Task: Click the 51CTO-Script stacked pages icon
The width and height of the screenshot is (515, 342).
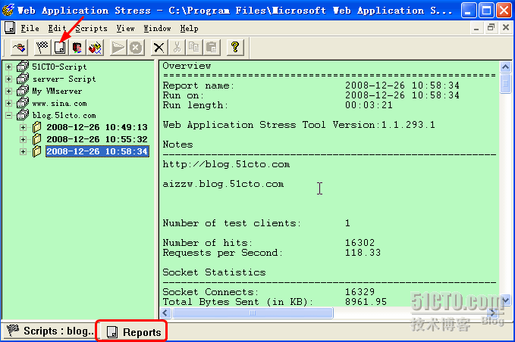Action: pos(23,67)
